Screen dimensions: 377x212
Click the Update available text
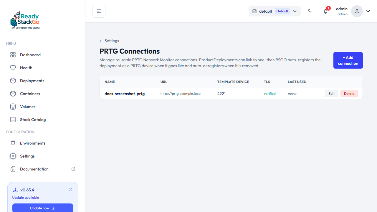tap(26, 198)
